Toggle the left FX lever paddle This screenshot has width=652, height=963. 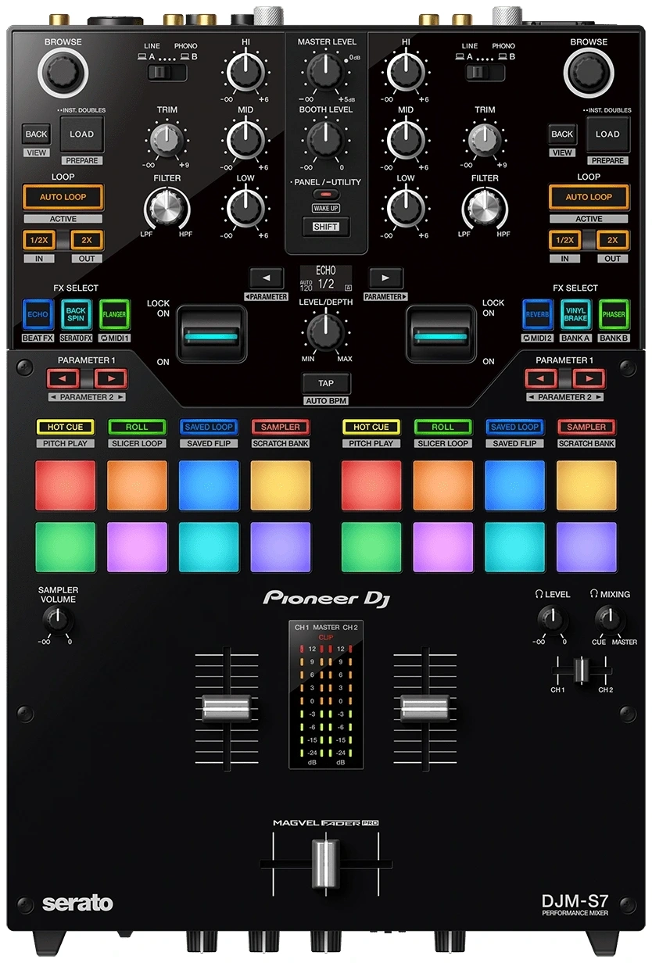point(212,334)
